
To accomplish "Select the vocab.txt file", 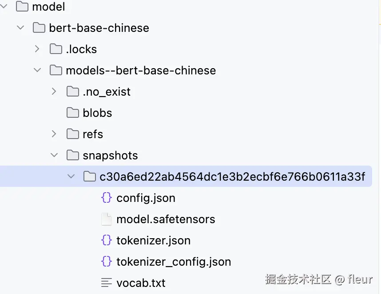I will coord(141,283).
